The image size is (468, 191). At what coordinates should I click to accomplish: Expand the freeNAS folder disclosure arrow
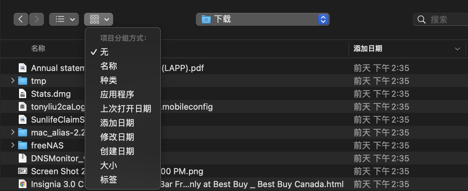tap(13, 145)
